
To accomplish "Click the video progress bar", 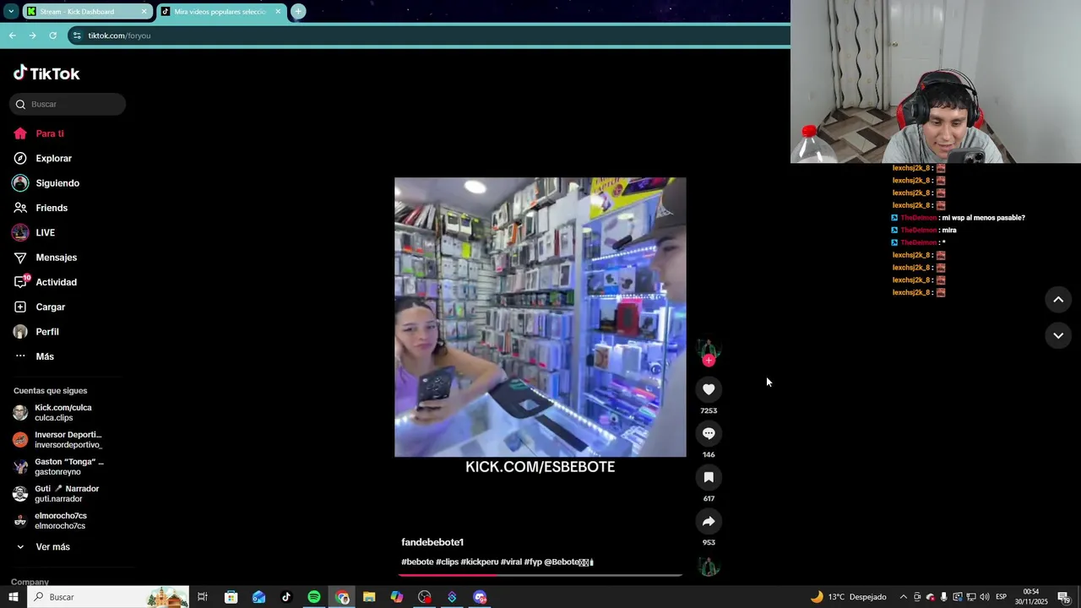I will click(540, 575).
